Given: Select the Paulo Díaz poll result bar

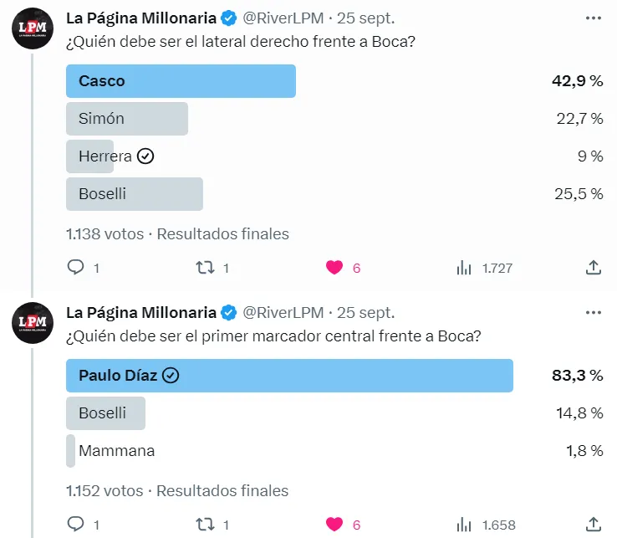Looking at the screenshot, I should click(289, 376).
